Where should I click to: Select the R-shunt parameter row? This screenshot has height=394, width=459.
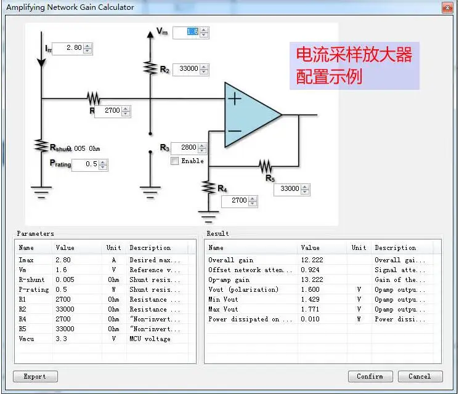[x=105, y=280]
